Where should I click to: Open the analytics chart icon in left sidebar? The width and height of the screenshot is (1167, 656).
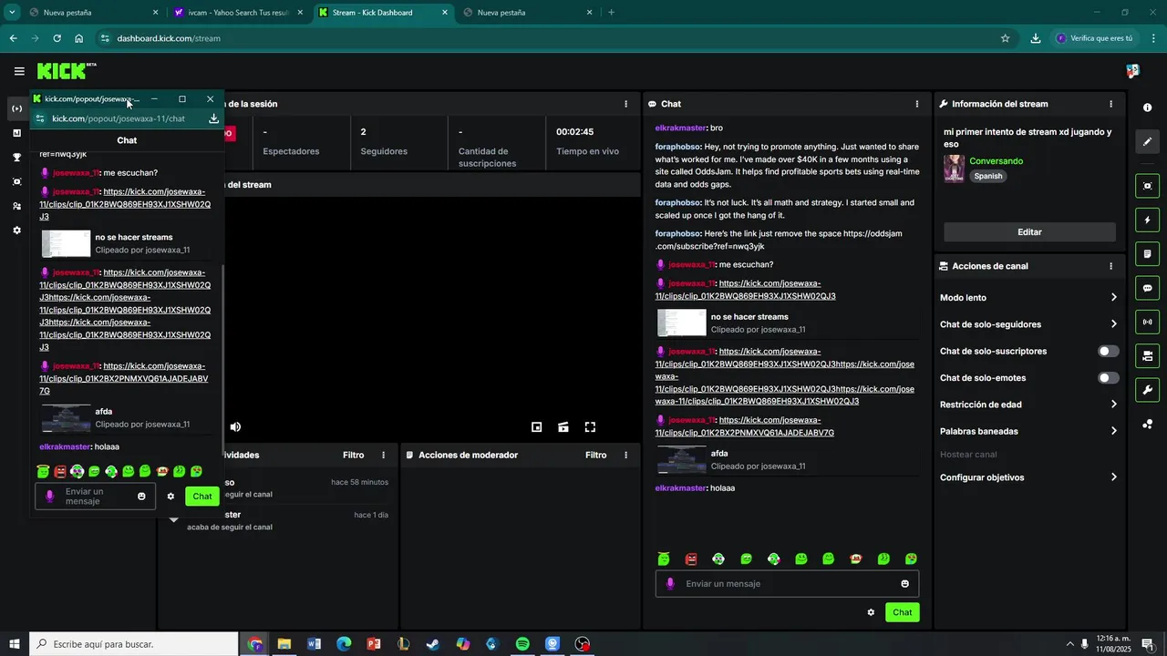tap(16, 133)
